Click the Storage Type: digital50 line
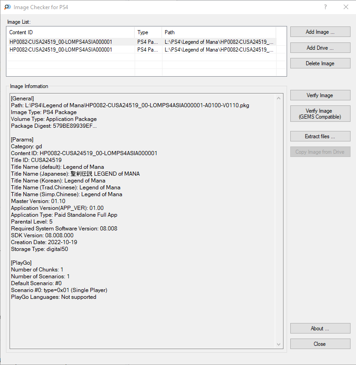Screen dimensions: 356x365 point(40,249)
